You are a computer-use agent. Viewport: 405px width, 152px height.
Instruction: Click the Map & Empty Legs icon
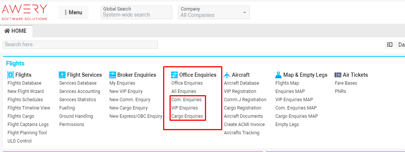(278, 75)
